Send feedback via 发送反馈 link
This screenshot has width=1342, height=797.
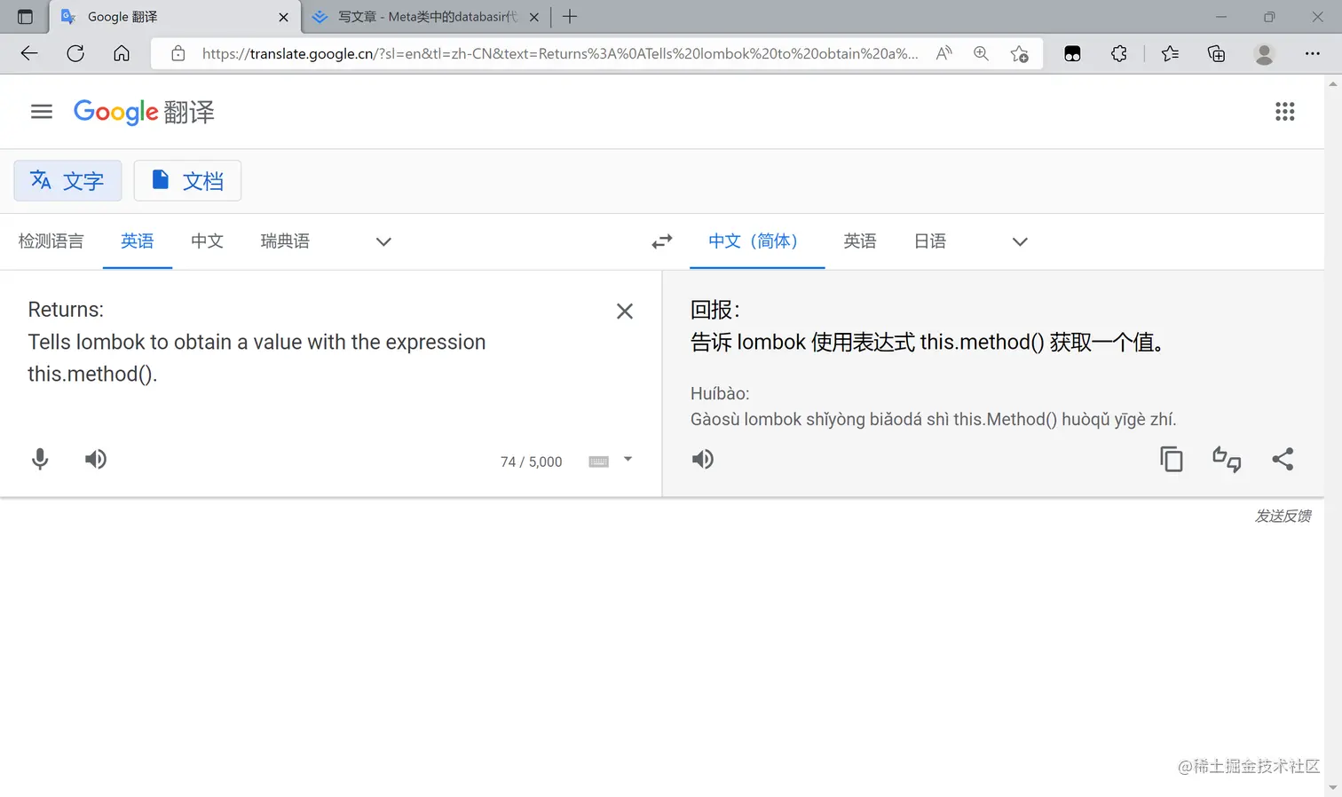pos(1283,516)
